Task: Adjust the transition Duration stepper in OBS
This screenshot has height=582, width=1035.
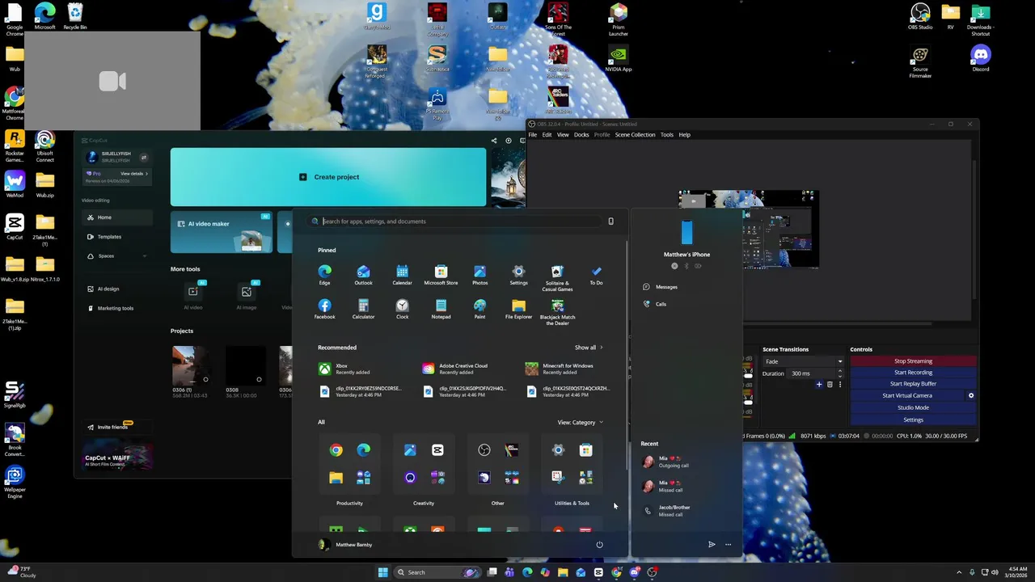Action: [839, 373]
